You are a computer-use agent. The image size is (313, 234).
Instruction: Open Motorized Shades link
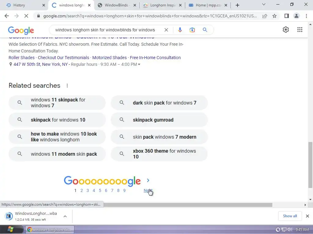click(109, 58)
